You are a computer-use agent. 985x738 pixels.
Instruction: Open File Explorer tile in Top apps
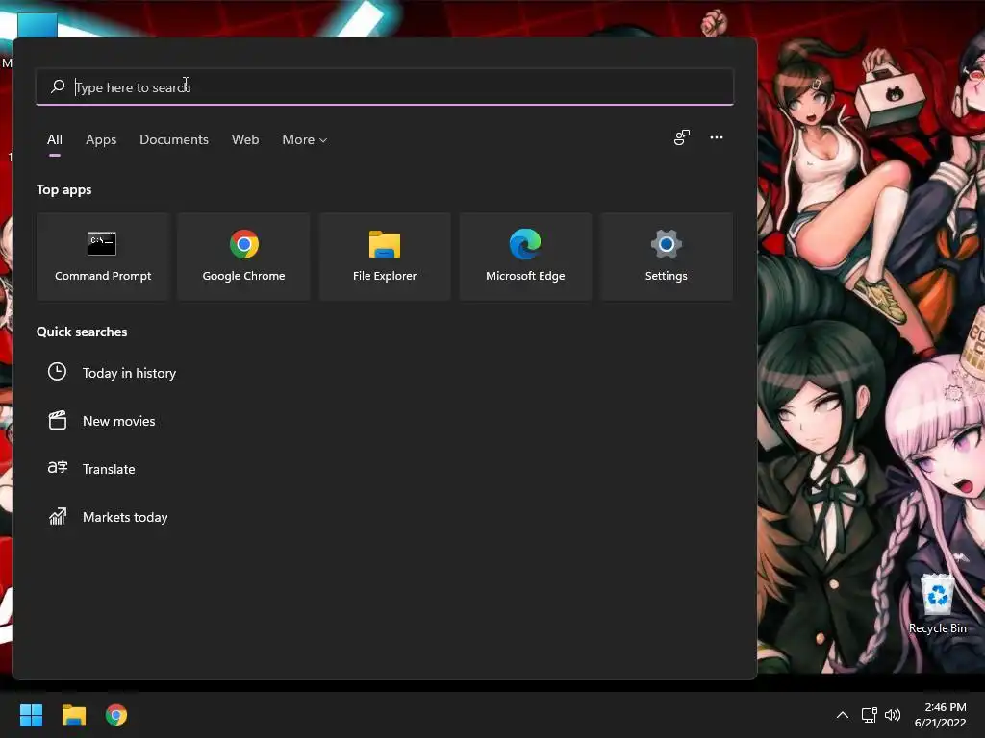coord(385,257)
